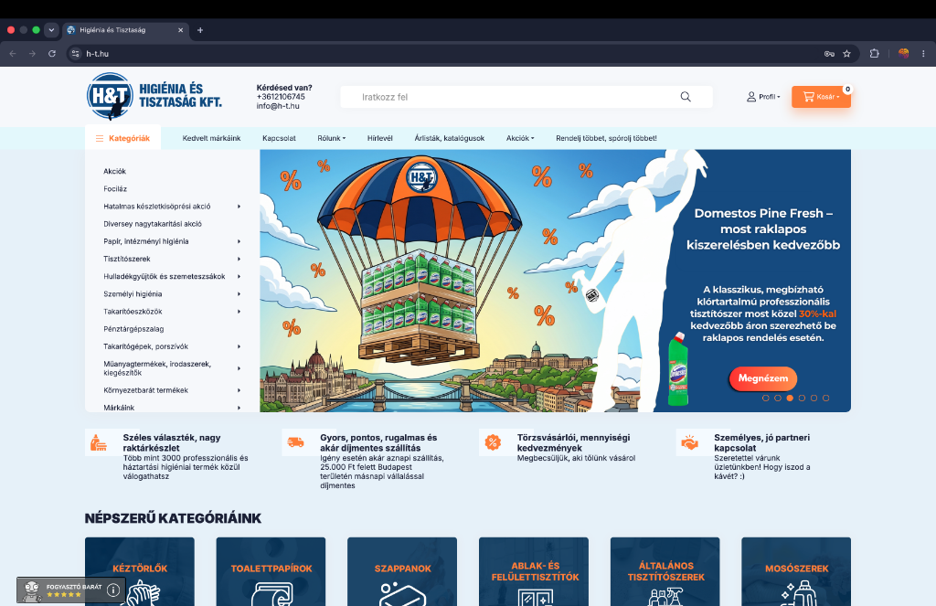Select Akciók in the category sidebar
Viewport: 936px width, 606px height.
point(114,171)
